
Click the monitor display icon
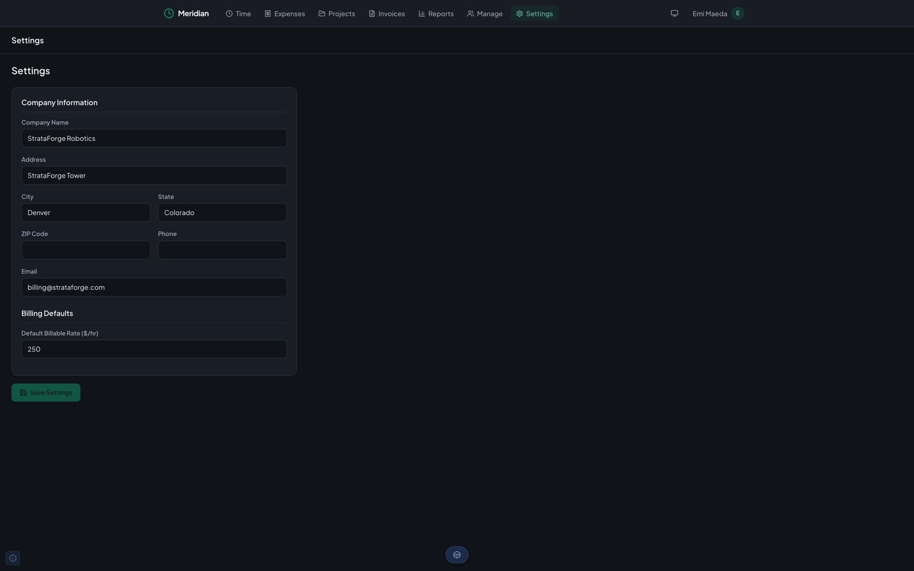(675, 13)
